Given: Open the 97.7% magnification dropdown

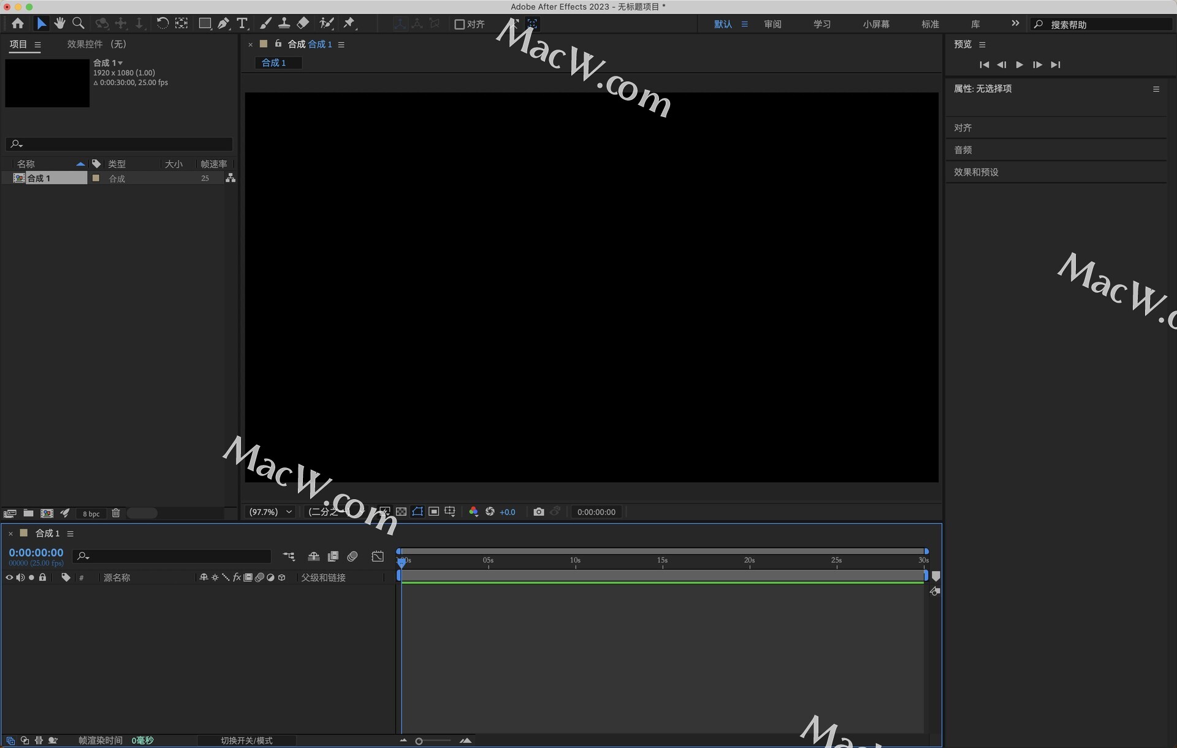Looking at the screenshot, I should pos(270,512).
